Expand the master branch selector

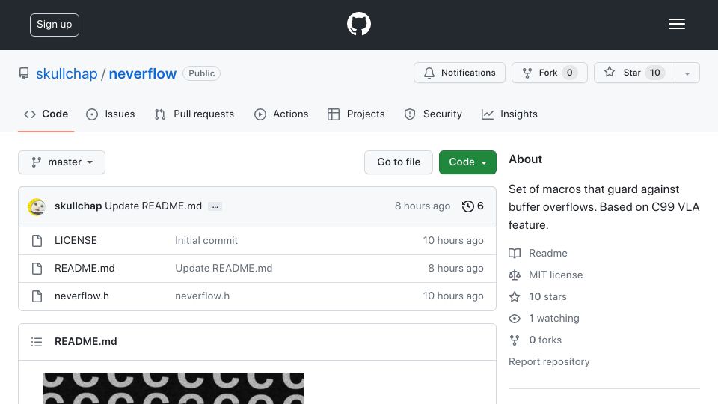click(x=62, y=162)
